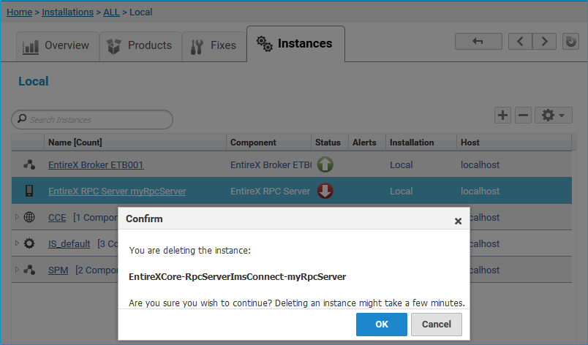Focus the Search Instances field
This screenshot has width=588, height=345.
click(x=92, y=119)
